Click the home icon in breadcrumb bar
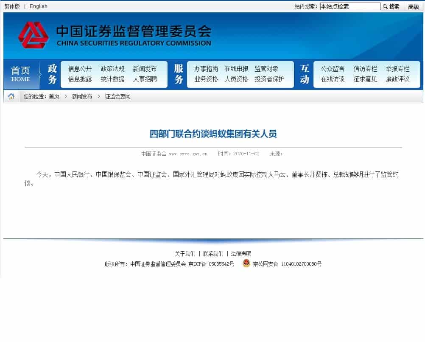Screen dimensions: 425x342 pyautogui.click(x=11, y=96)
